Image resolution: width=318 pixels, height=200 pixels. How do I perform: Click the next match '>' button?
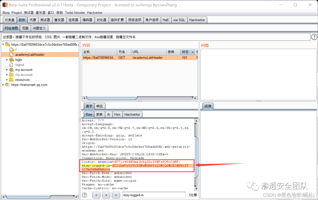116,195
